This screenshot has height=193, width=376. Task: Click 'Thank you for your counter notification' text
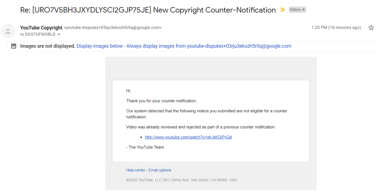(x=161, y=101)
